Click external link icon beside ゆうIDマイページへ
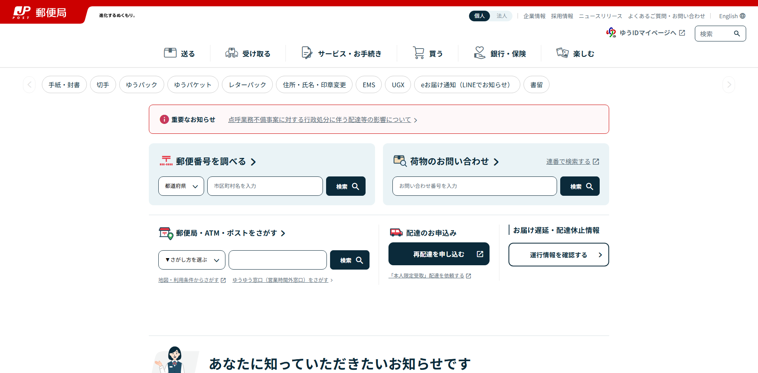Screen dimensions: 758x373 (x=682, y=33)
